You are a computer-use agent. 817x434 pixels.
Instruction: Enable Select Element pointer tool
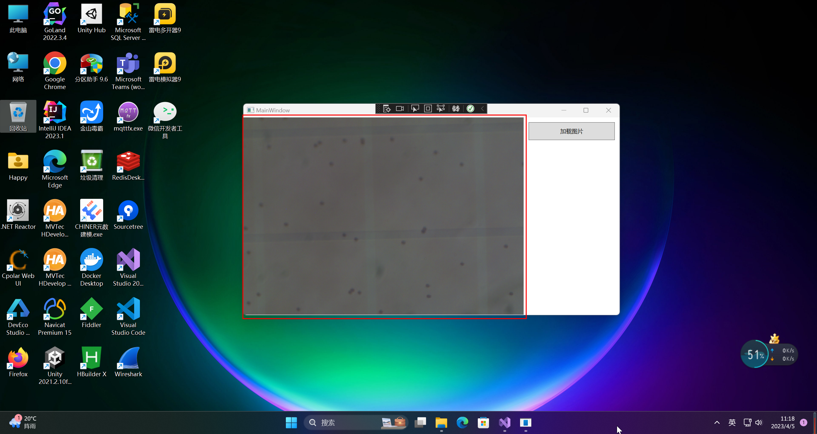click(415, 109)
